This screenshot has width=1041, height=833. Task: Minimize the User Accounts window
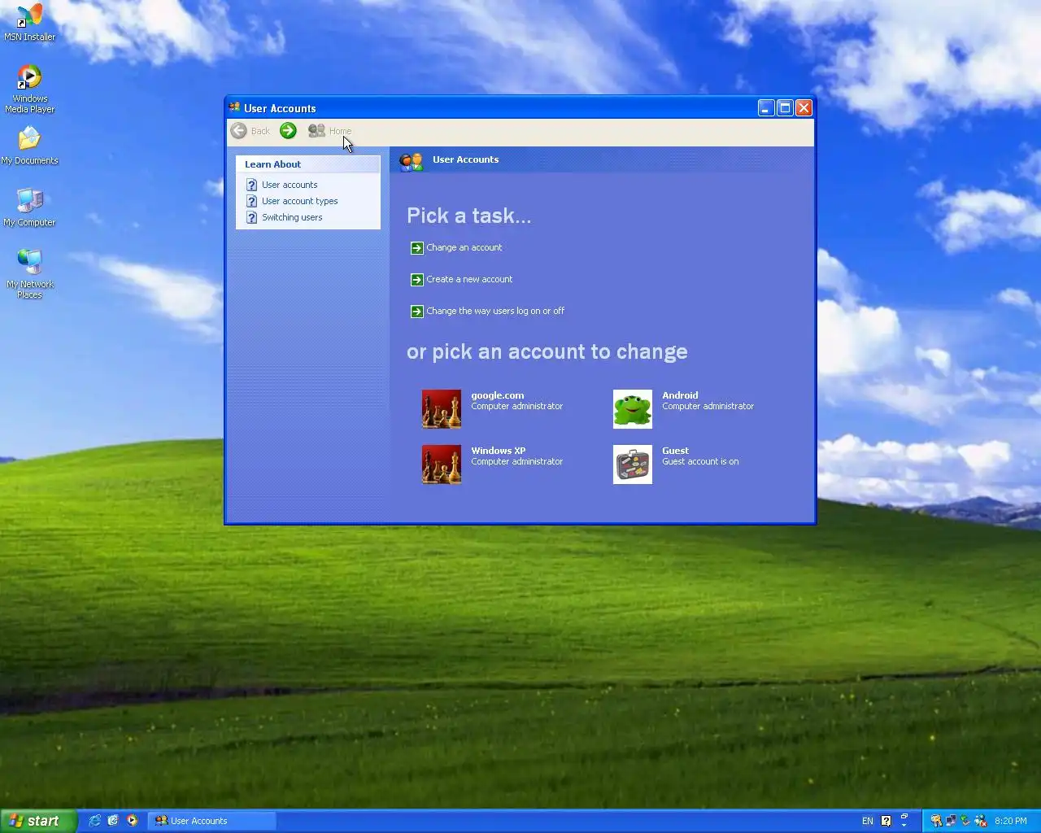[766, 107]
